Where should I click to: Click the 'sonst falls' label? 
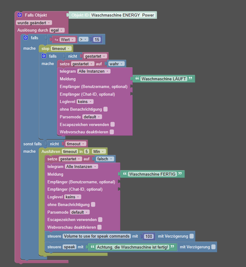[x=32, y=144]
